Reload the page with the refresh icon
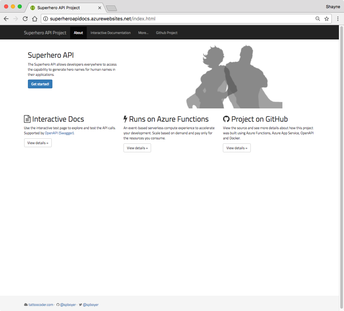This screenshot has width=344, height=311. click(x=25, y=19)
